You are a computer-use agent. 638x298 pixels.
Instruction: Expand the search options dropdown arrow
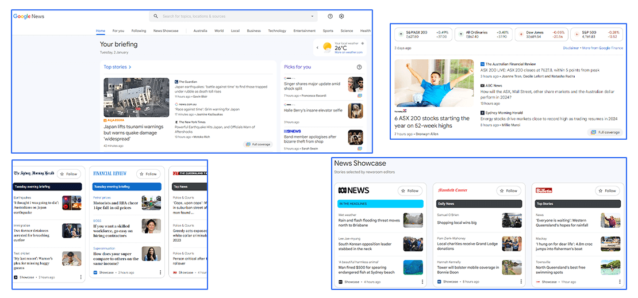click(313, 16)
